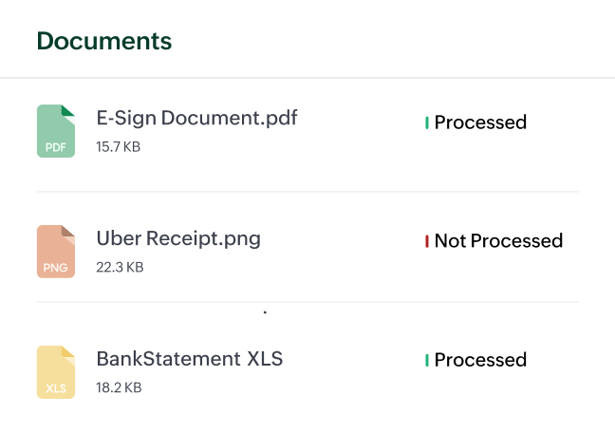Click green status bar for BankStatement XLS
The image size is (615, 433).
[x=427, y=360]
